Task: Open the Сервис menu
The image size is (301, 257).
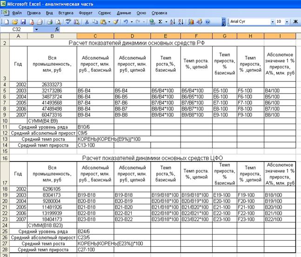Action: [105, 13]
